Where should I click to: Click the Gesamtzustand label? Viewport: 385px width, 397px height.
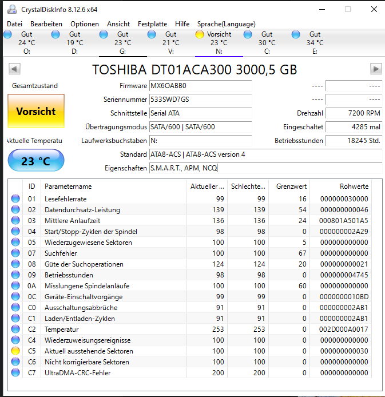point(35,86)
